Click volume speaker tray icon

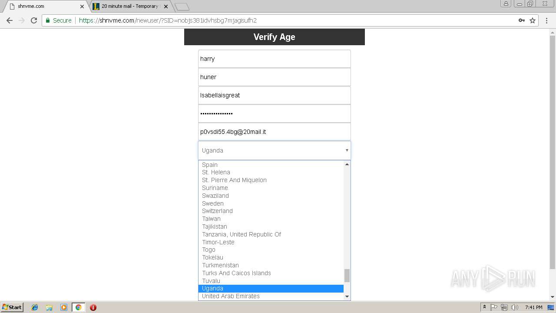[515, 307]
